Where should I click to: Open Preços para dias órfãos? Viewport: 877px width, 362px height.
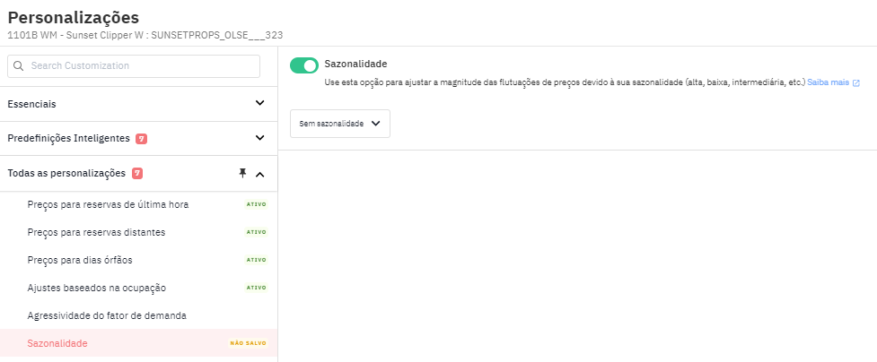point(80,260)
